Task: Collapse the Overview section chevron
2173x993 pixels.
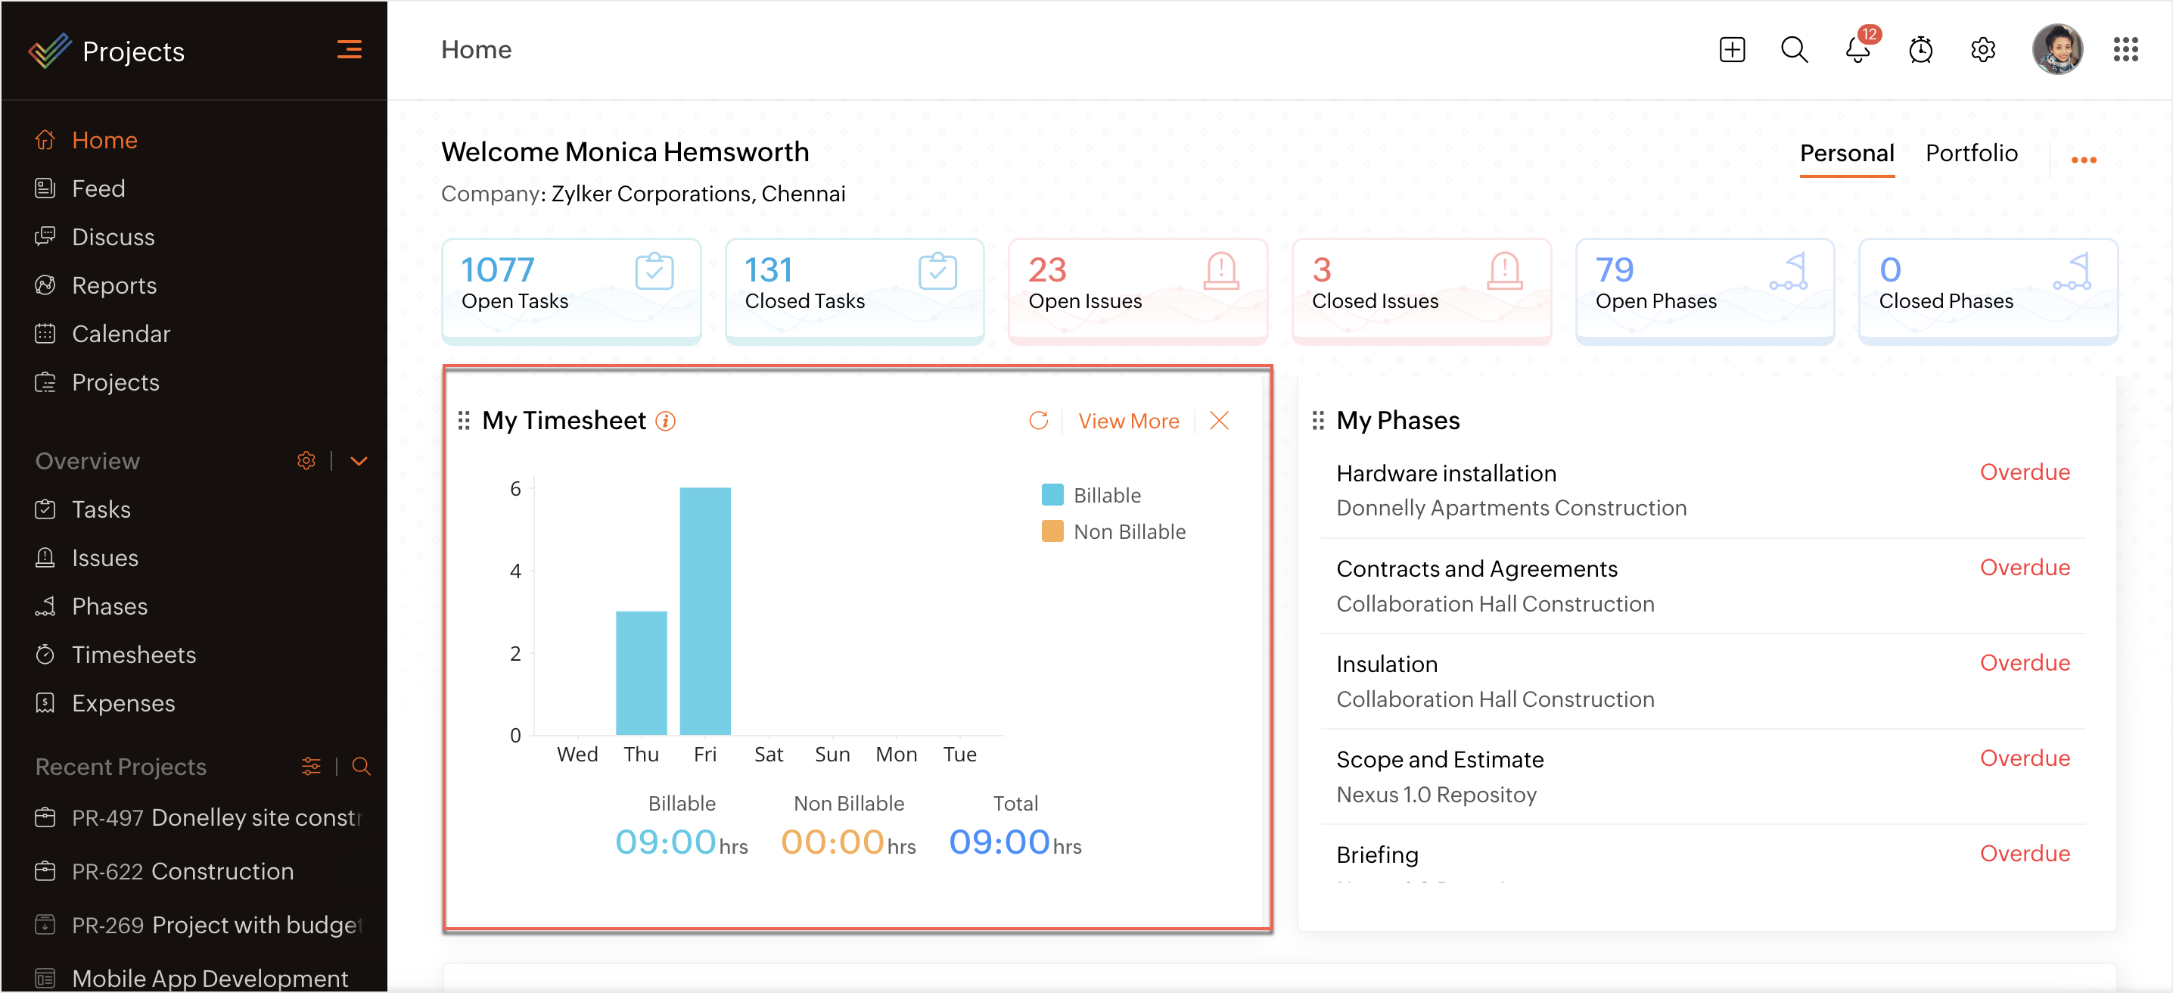Action: [359, 461]
